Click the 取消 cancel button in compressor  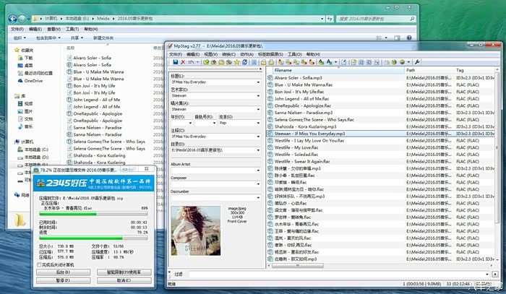point(124,280)
